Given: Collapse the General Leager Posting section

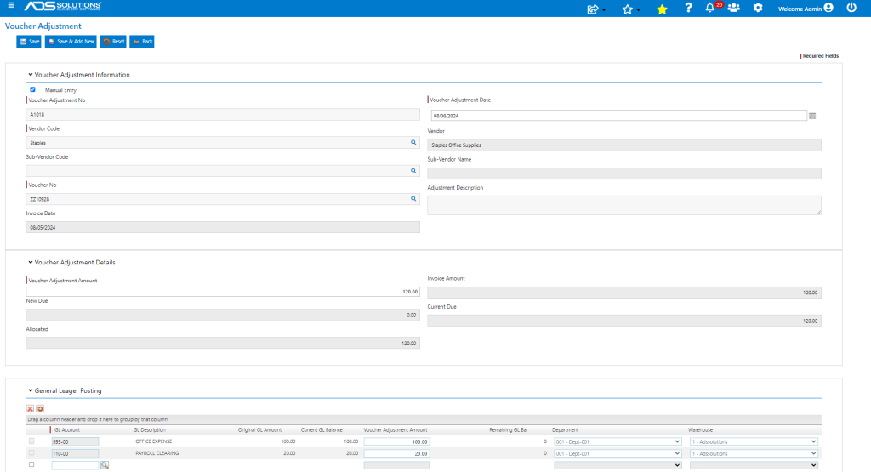Looking at the screenshot, I should 31,390.
